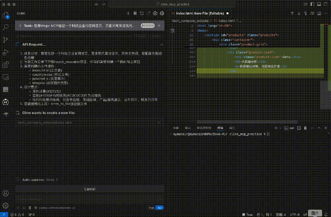
Task: Switch to the 终端 terminal panel tab
Action: pyautogui.click(x=220, y=128)
